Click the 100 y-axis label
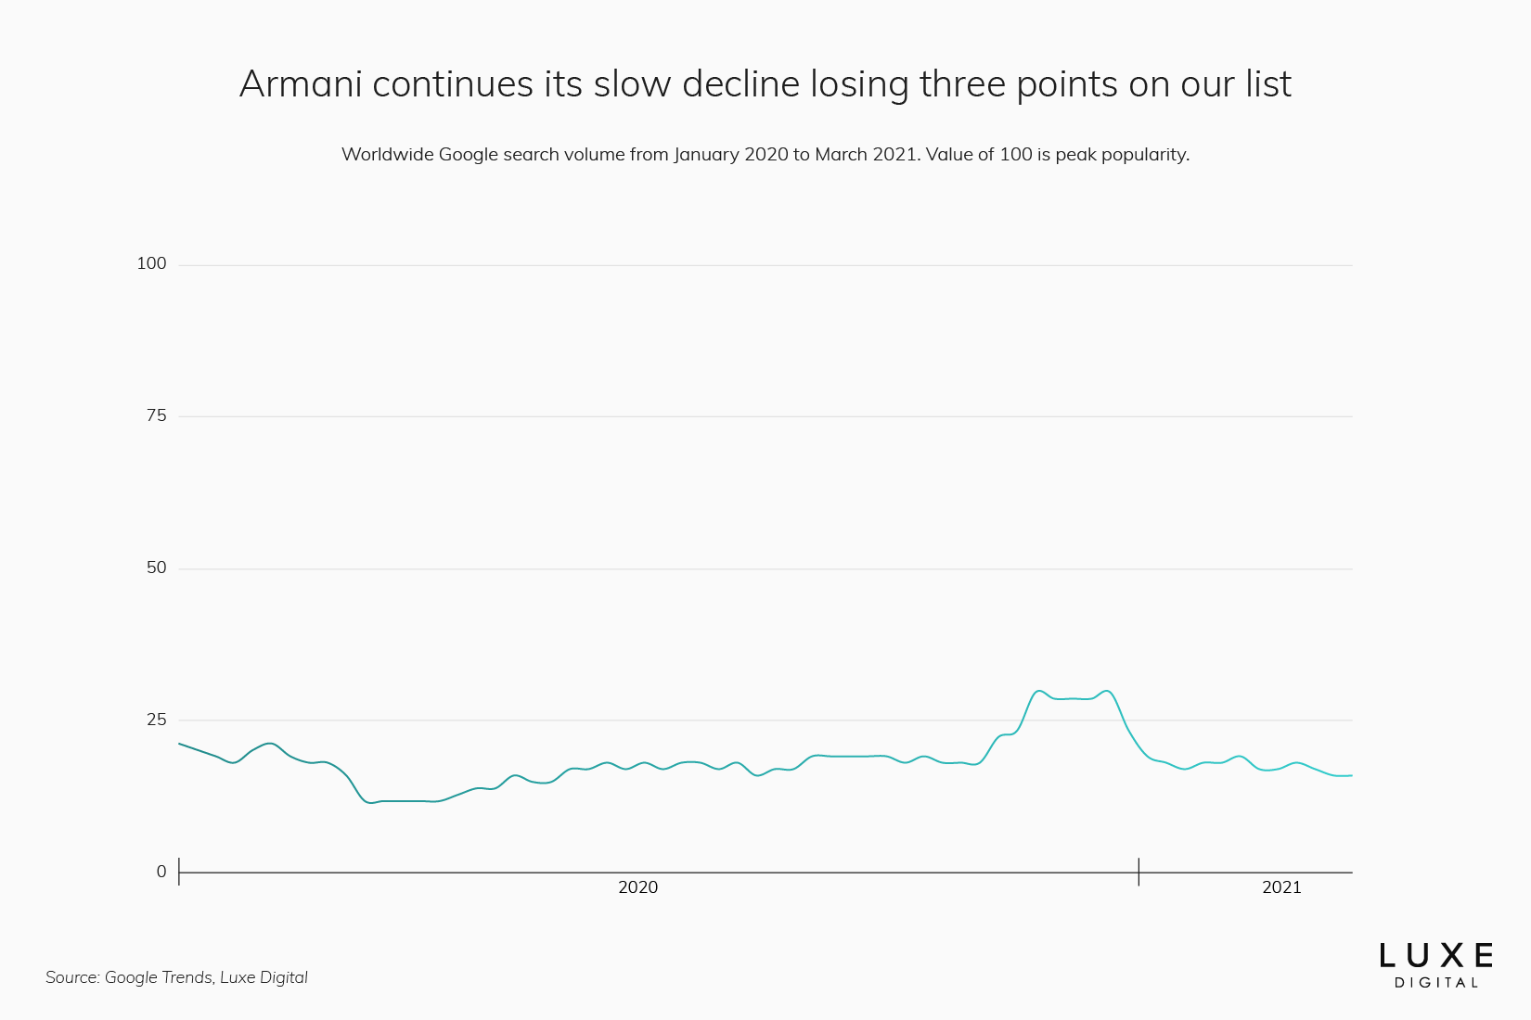The width and height of the screenshot is (1531, 1020). [151, 264]
